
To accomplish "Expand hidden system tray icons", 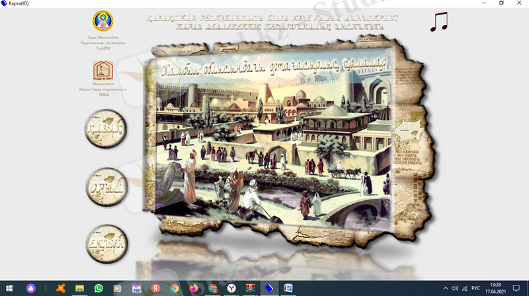I will pyautogui.click(x=446, y=288).
